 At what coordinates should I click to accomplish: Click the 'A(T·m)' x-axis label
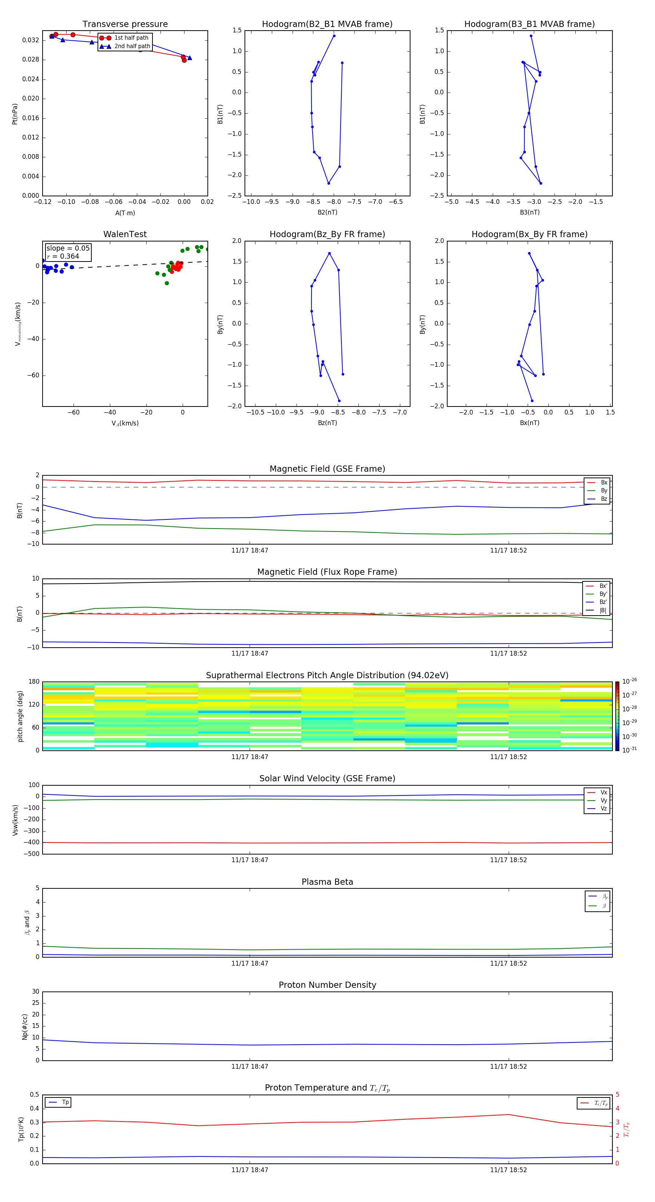pos(125,213)
